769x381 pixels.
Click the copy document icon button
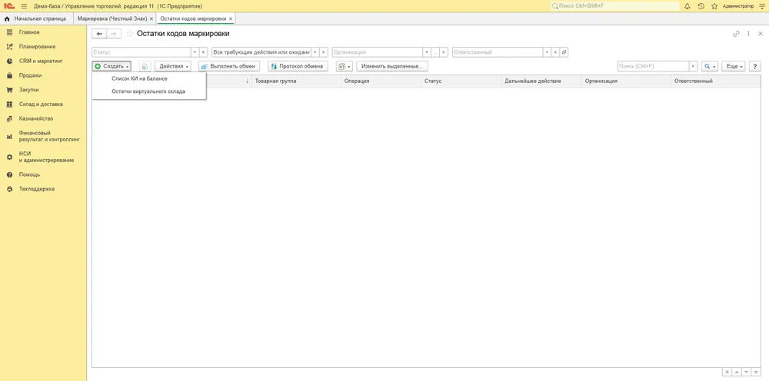(x=145, y=66)
